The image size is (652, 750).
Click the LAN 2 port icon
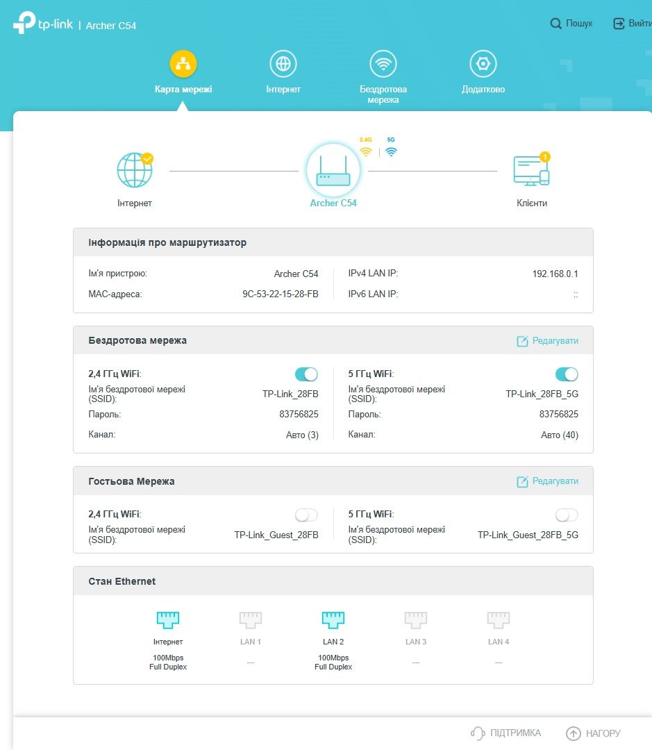tap(333, 620)
